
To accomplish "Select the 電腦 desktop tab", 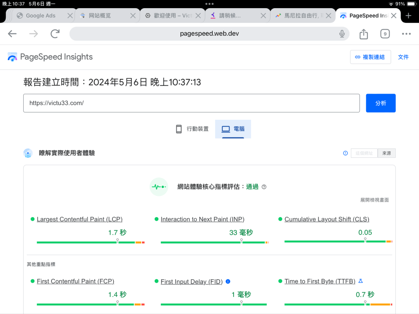I will pyautogui.click(x=233, y=129).
